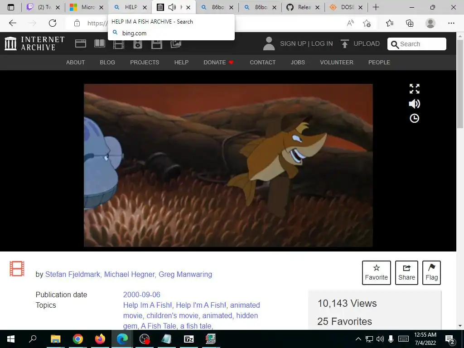
Task: Open the Internet Archive web (Wayback) icon
Action: point(81,43)
